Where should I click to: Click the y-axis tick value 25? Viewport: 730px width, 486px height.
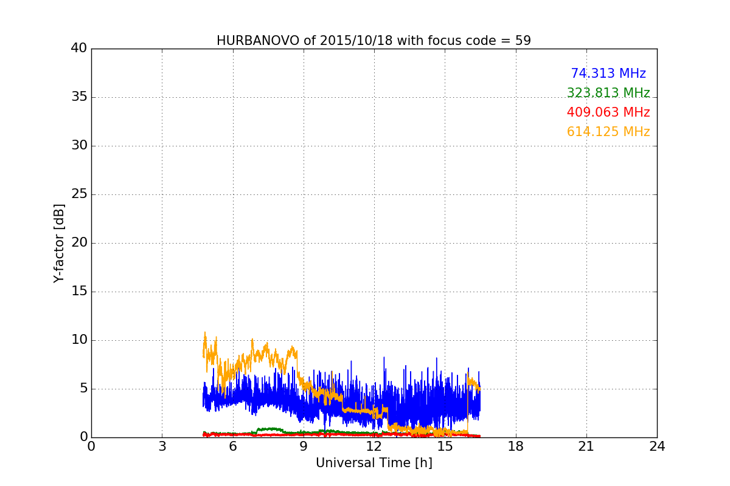(x=79, y=194)
